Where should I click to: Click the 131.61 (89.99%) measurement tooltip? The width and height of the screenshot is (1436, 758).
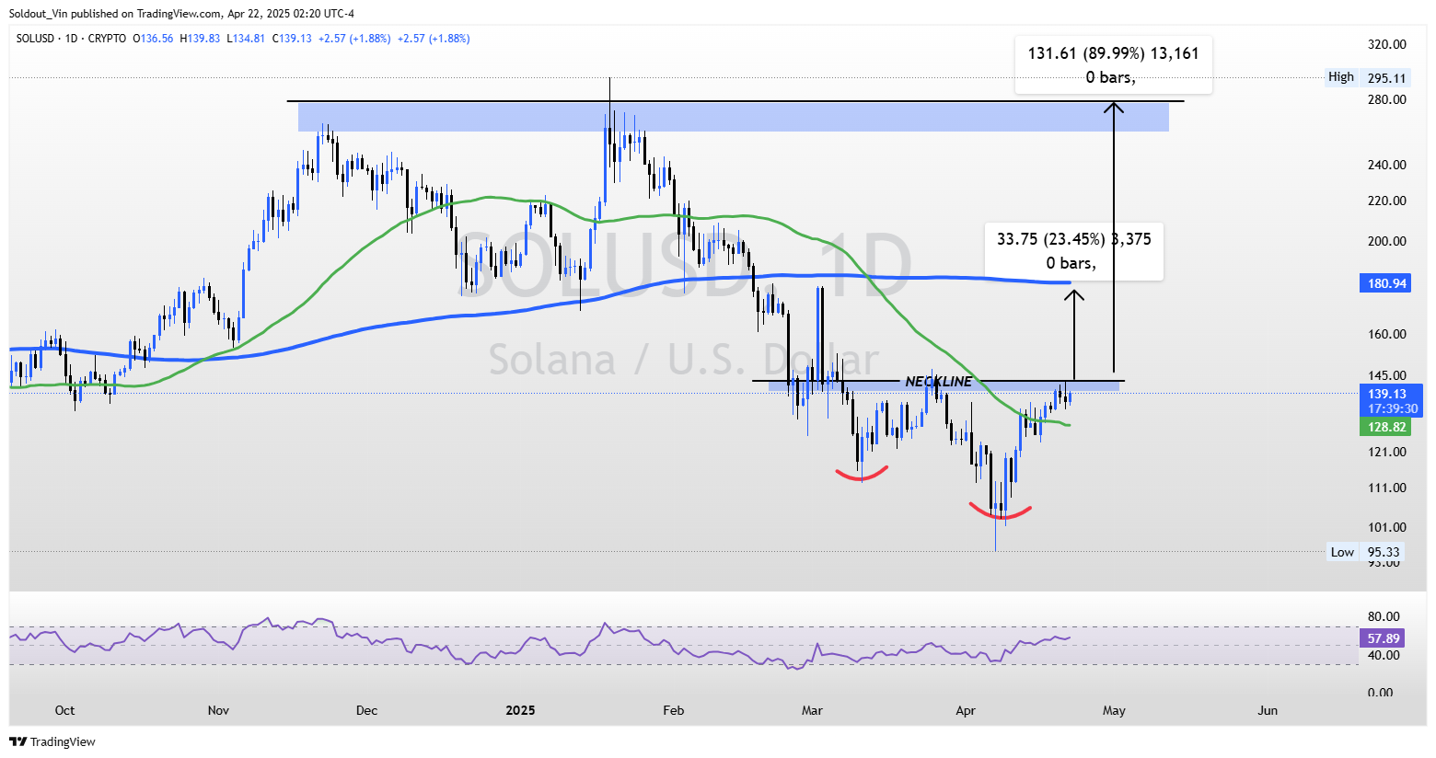[1113, 65]
